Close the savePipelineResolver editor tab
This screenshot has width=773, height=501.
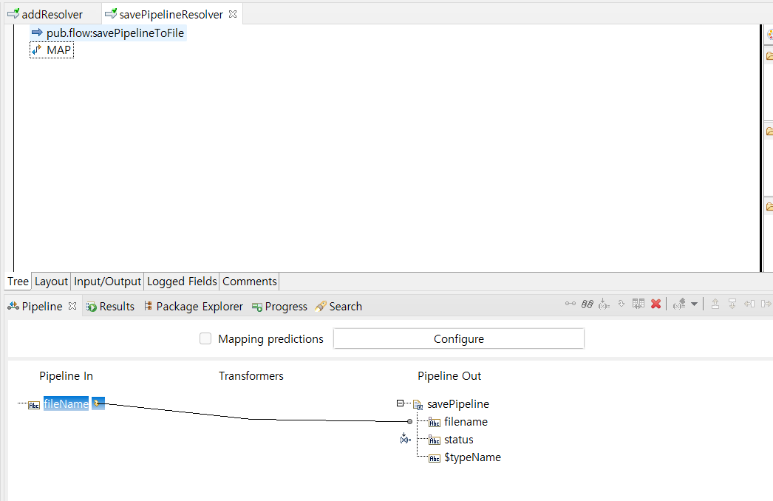(x=233, y=14)
